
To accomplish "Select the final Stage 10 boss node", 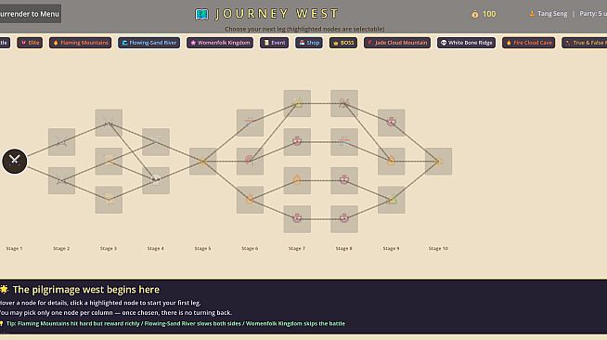I will pos(438,161).
